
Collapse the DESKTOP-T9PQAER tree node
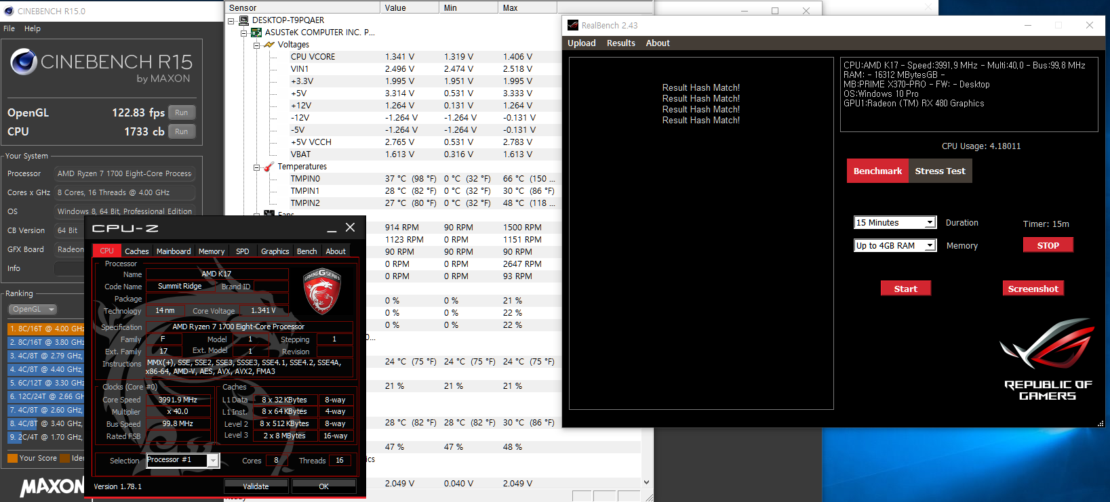click(x=231, y=20)
